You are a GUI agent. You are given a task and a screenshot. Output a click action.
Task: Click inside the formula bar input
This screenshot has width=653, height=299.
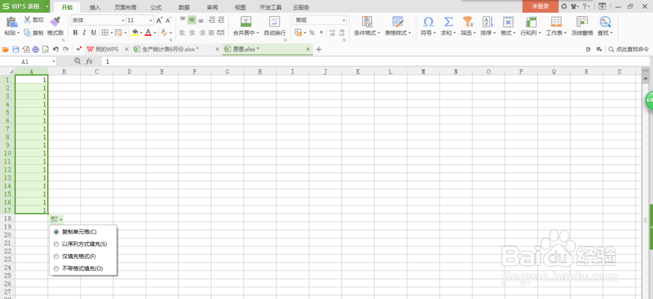coord(375,61)
